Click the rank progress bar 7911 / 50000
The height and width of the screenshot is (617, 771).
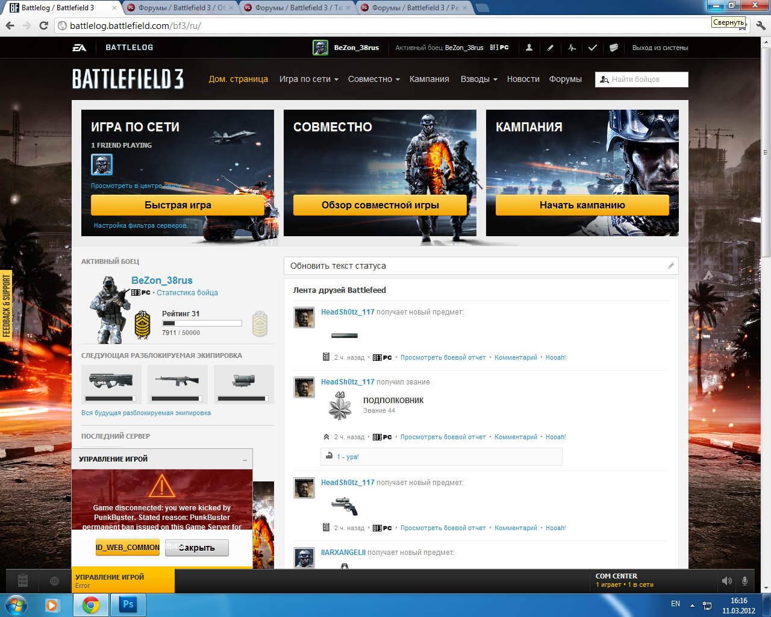pos(202,324)
